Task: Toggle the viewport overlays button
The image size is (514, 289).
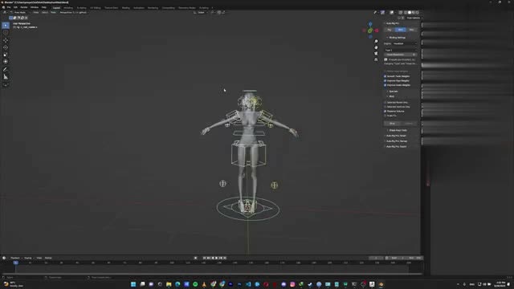Action: click(392, 13)
